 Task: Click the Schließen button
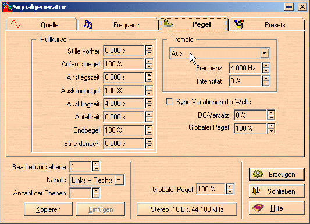[277, 191]
